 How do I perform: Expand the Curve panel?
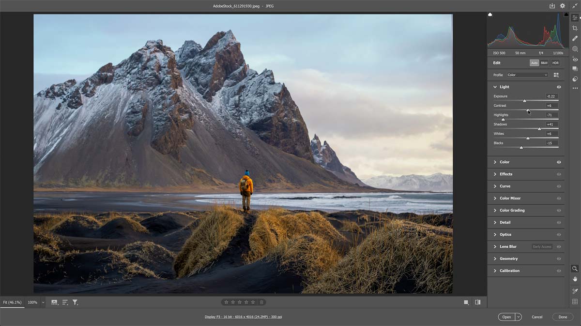click(504, 186)
